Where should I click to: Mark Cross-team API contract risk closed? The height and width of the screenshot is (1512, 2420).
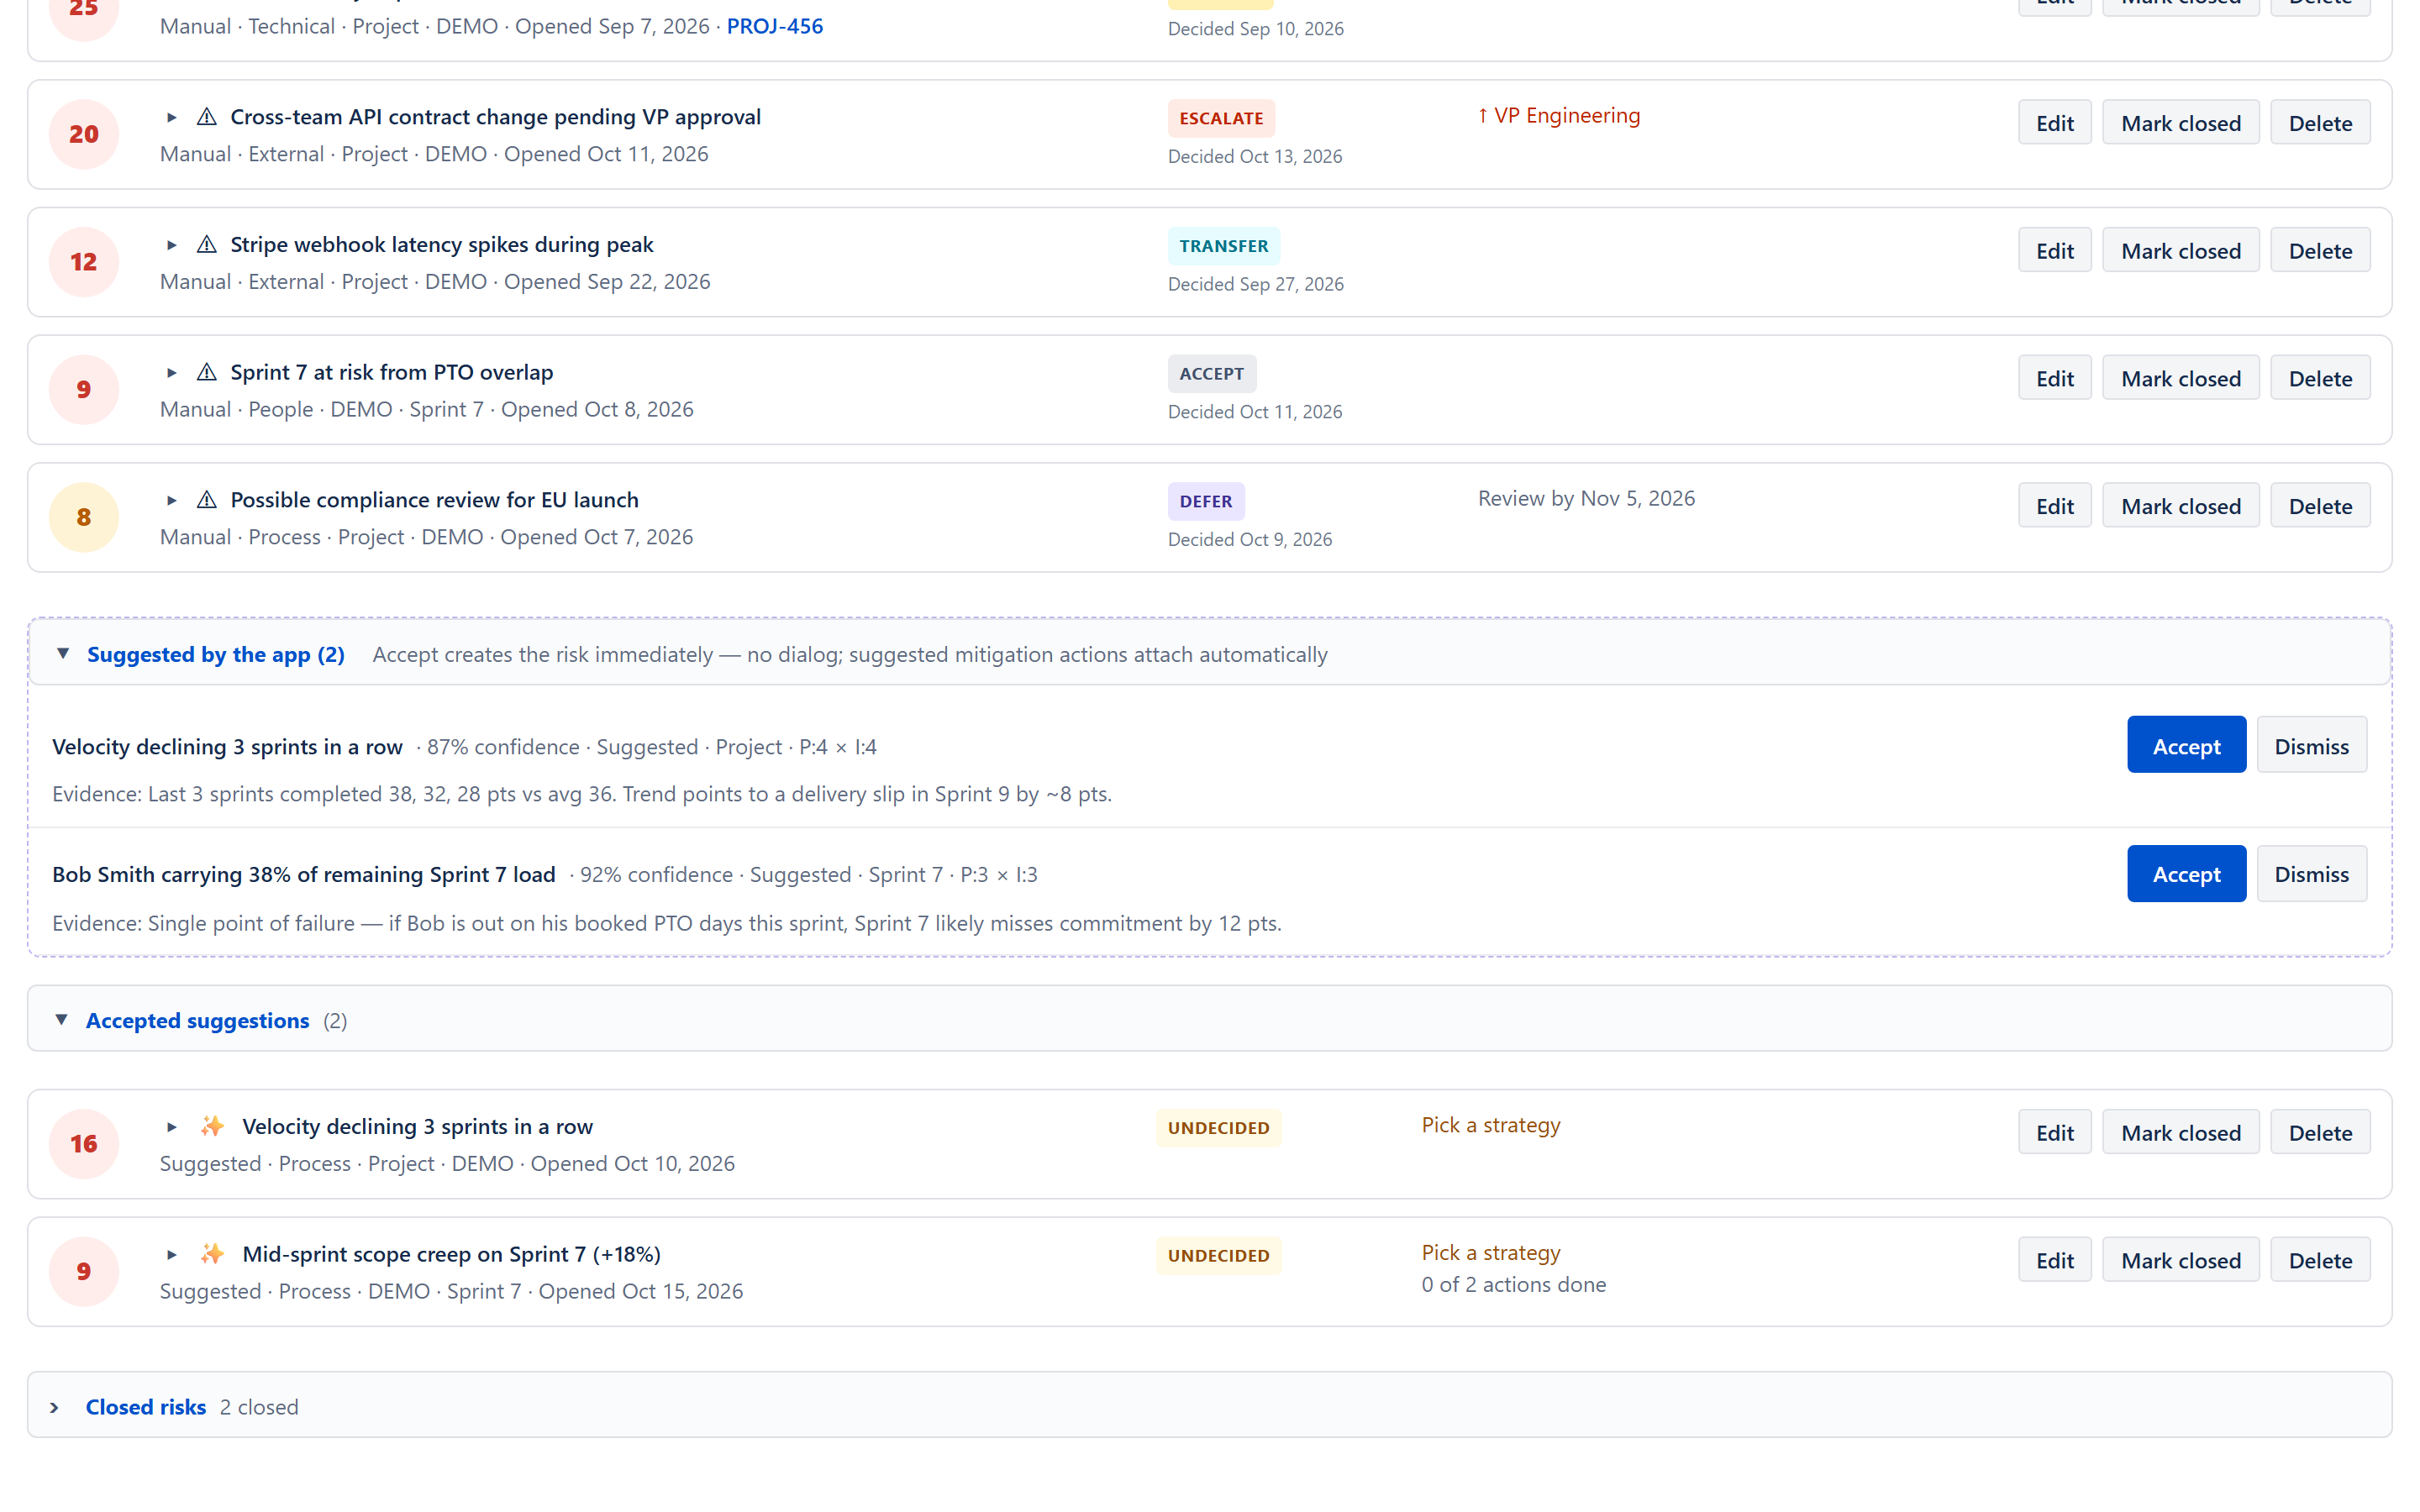[x=2181, y=123]
